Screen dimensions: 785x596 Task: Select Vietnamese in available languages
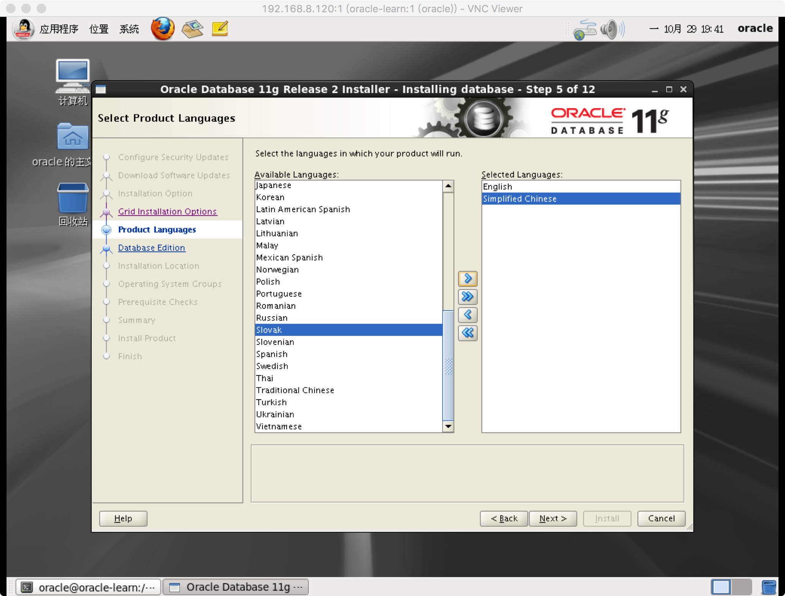coord(348,426)
